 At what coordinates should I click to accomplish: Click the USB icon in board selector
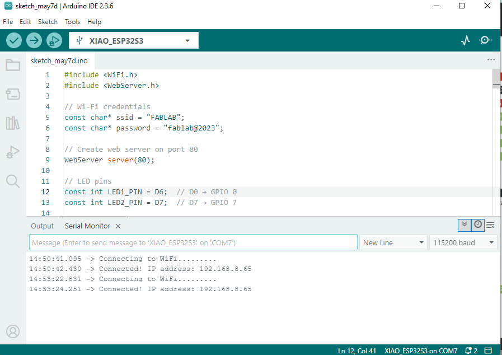point(79,41)
